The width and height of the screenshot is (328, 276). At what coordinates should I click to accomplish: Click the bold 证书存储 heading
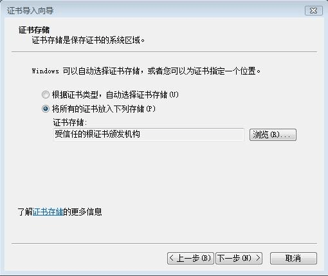click(x=34, y=30)
